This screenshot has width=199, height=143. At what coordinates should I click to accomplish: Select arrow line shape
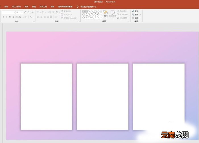[92, 11]
